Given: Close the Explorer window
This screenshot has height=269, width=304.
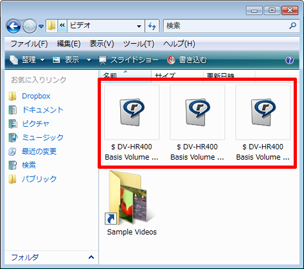Looking at the screenshot, I should pyautogui.click(x=290, y=10).
